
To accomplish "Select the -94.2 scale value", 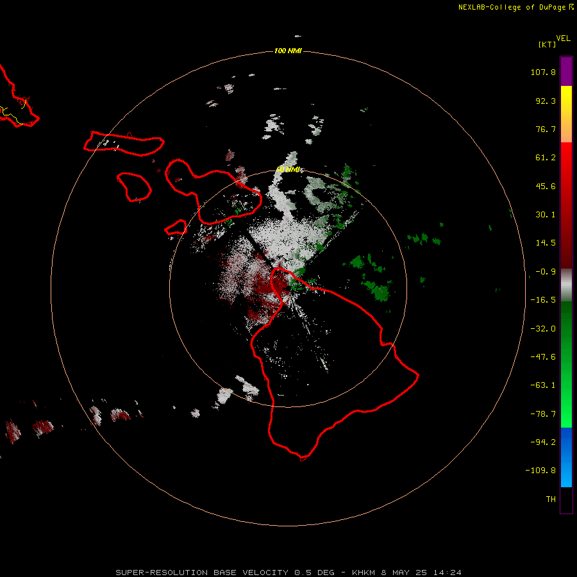I will pos(543,442).
